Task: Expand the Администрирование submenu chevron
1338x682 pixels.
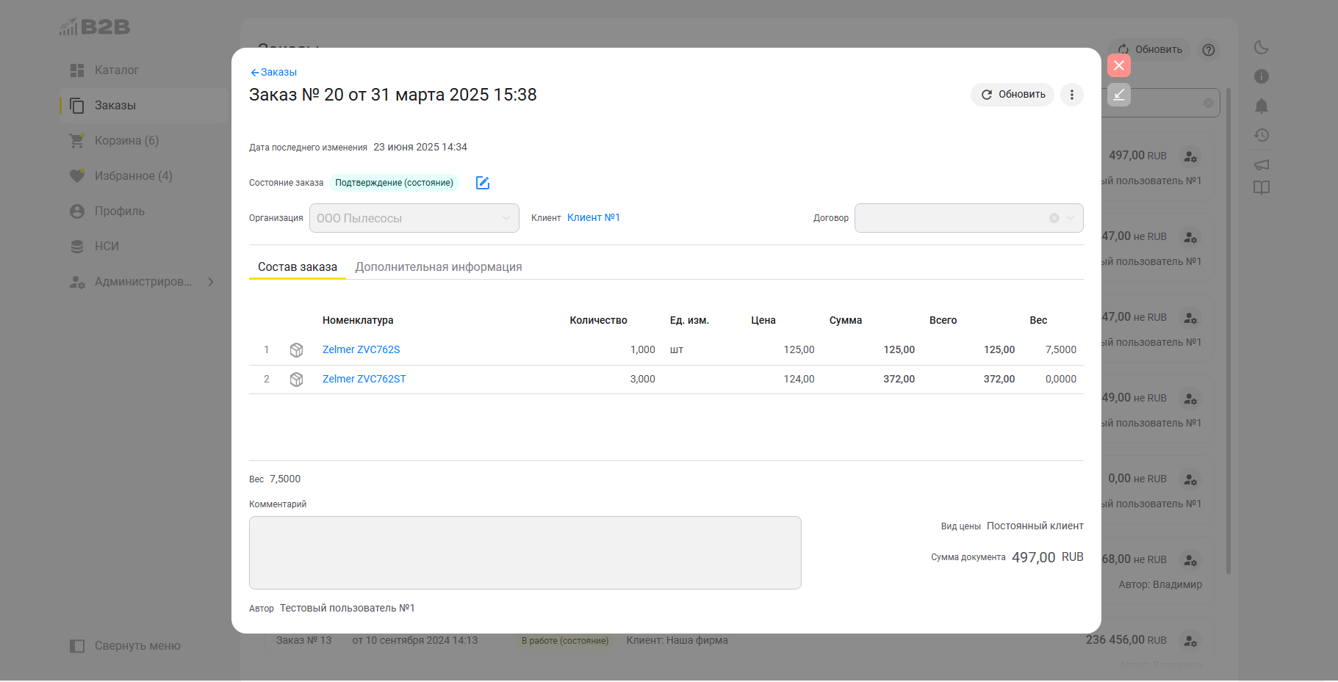Action: click(x=211, y=282)
